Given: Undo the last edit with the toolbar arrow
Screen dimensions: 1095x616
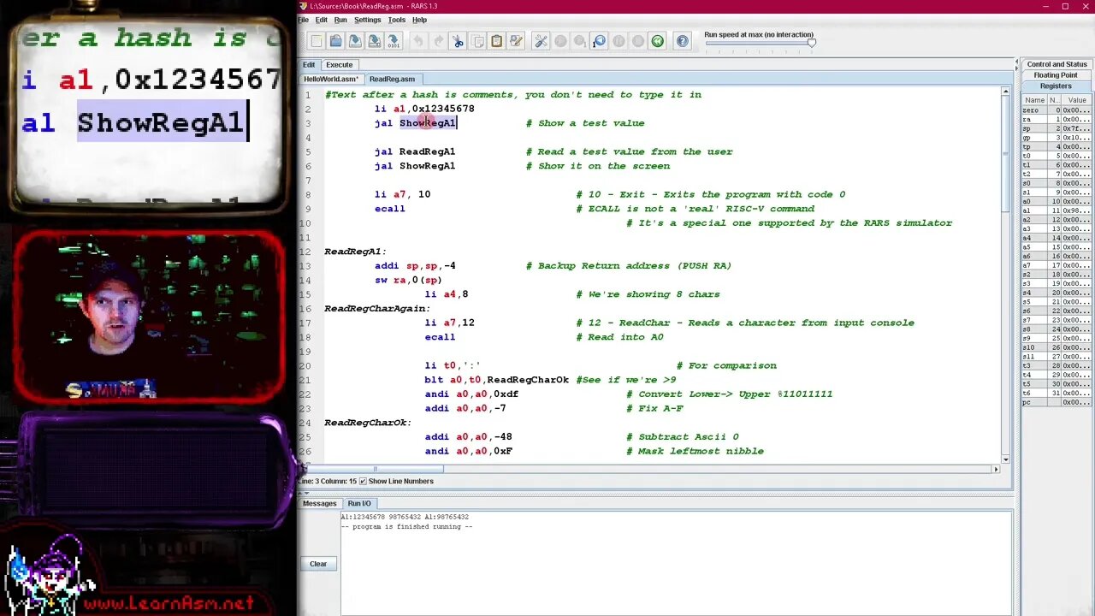Looking at the screenshot, I should pyautogui.click(x=418, y=41).
